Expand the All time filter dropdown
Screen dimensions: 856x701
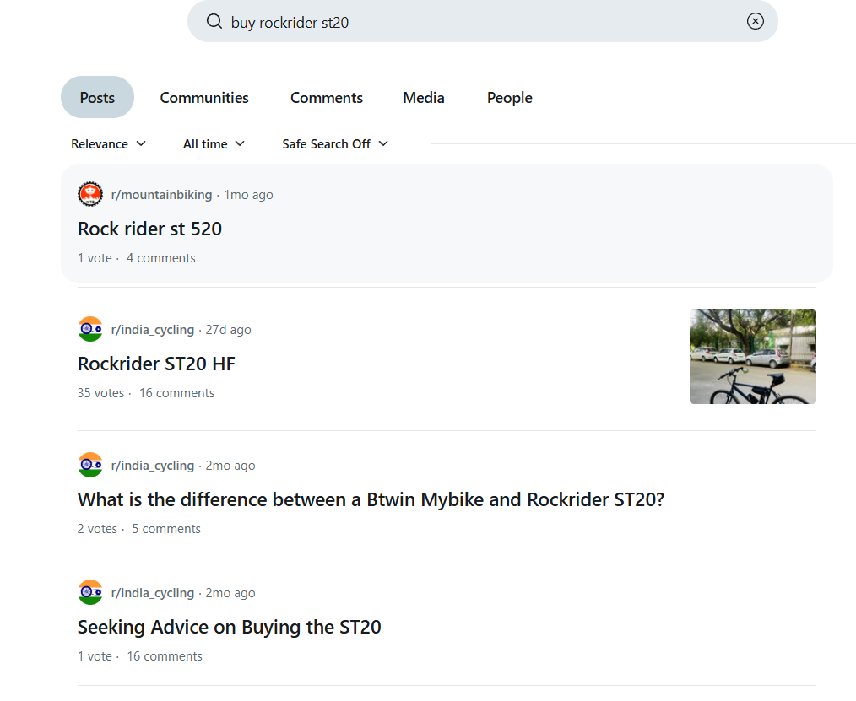pyautogui.click(x=214, y=144)
